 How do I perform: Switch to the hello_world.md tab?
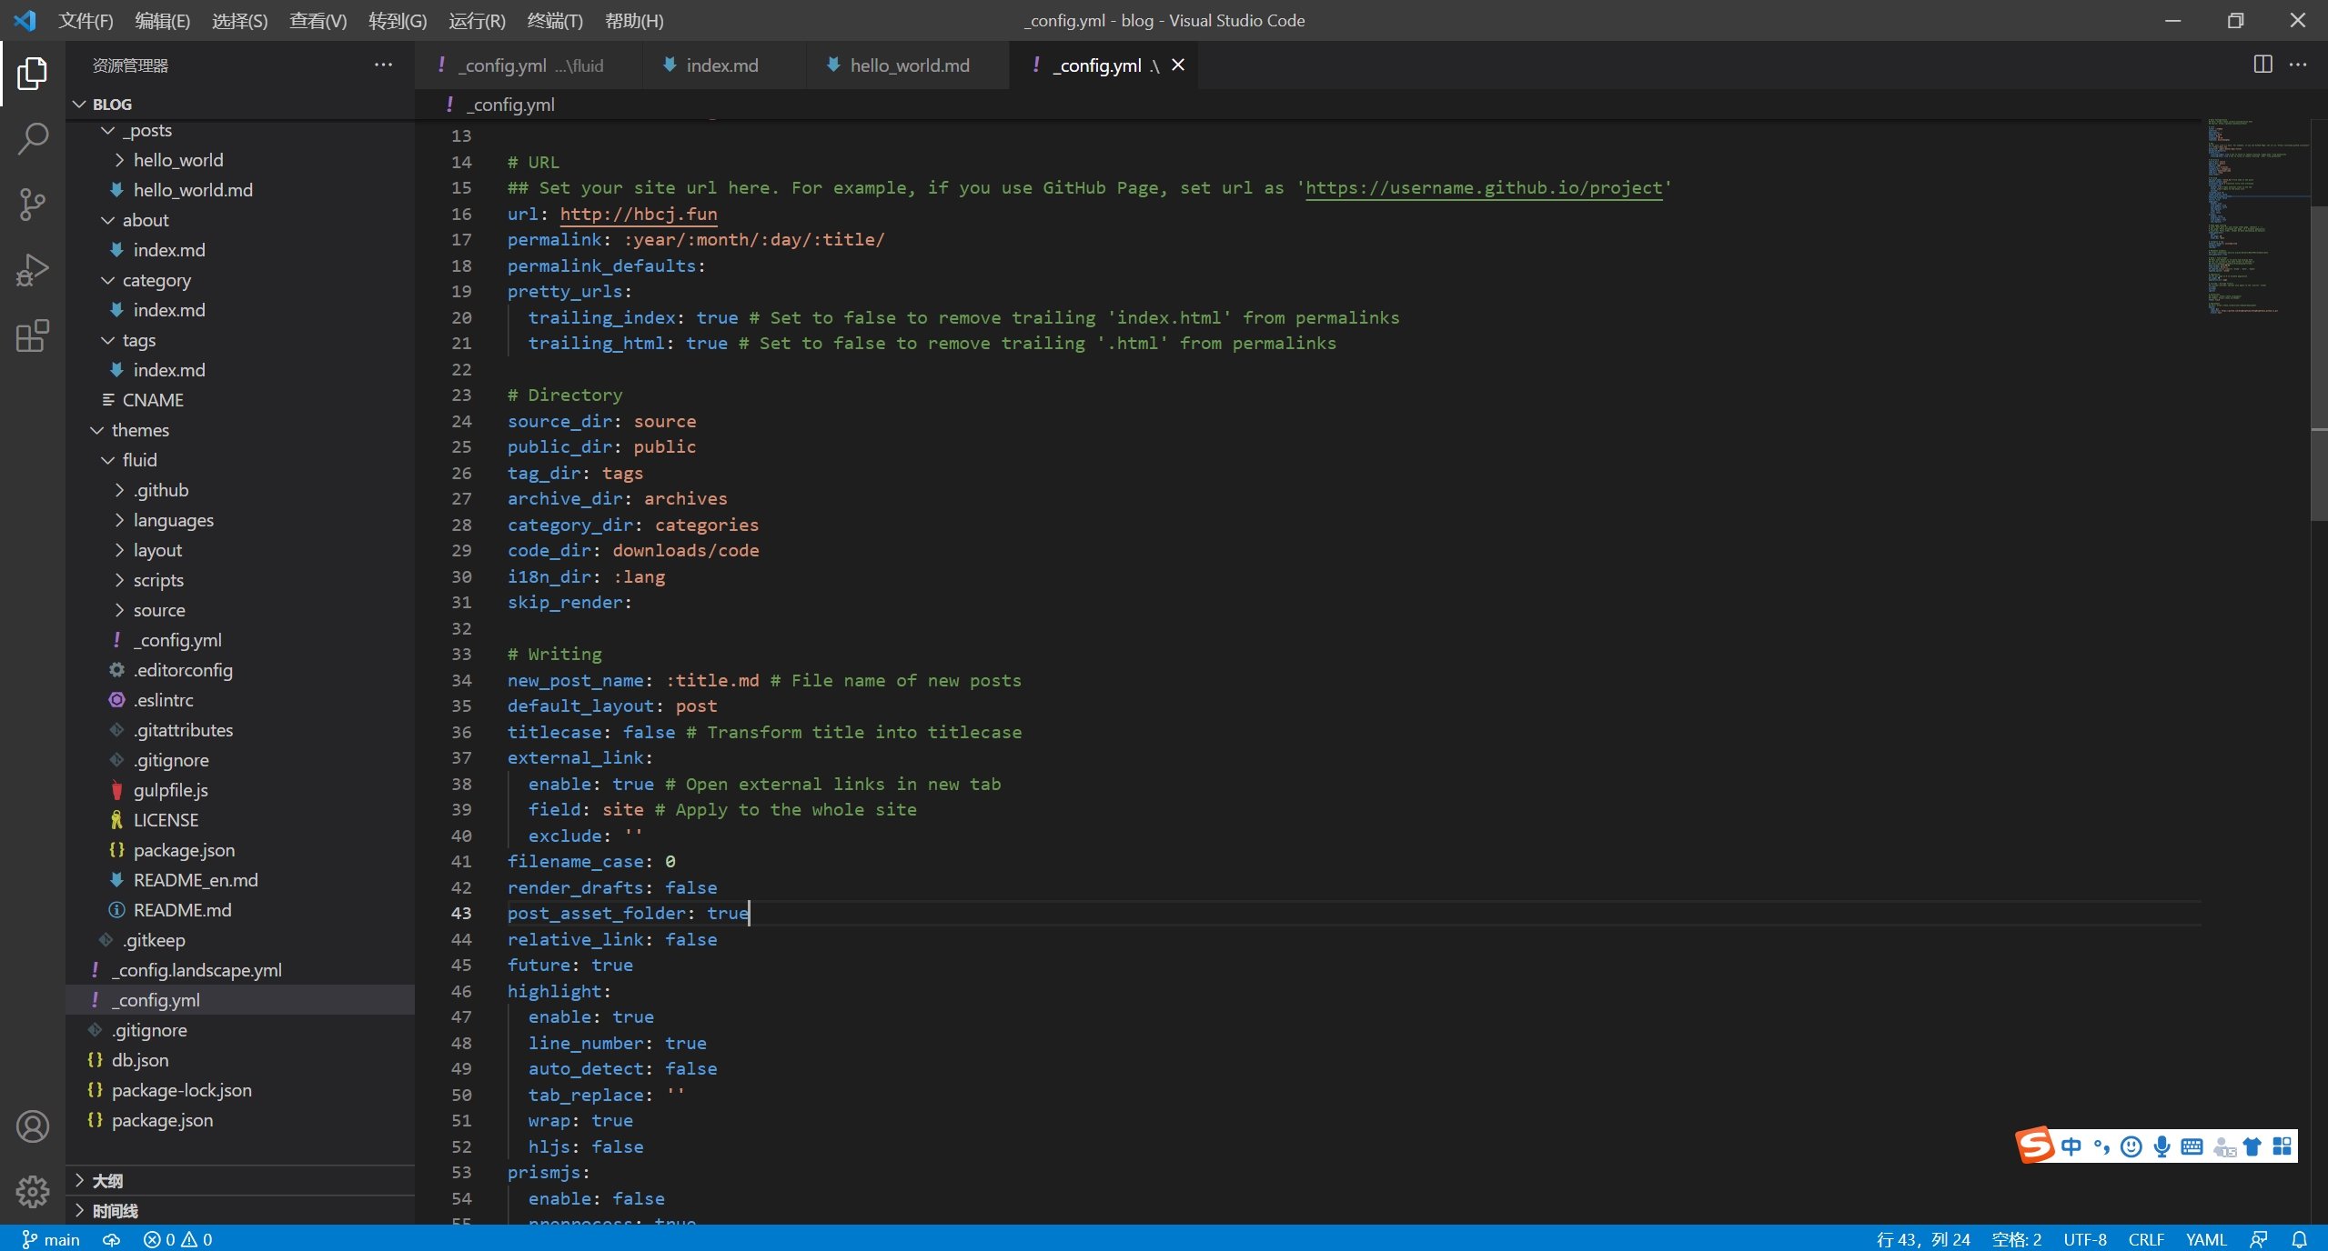click(907, 65)
